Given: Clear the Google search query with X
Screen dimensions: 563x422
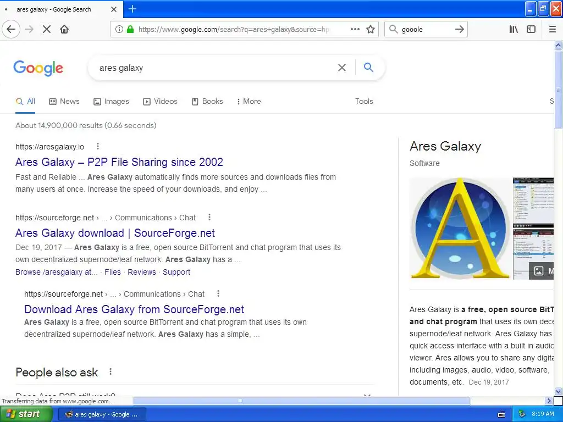Looking at the screenshot, I should [342, 68].
